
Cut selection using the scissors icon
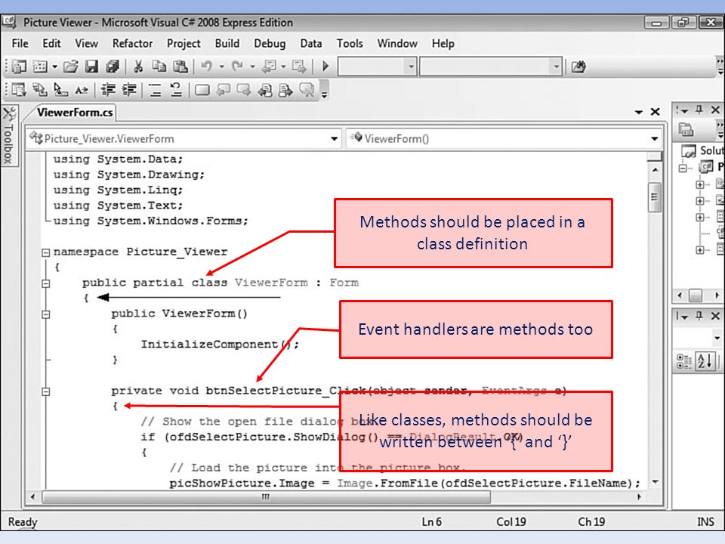137,66
